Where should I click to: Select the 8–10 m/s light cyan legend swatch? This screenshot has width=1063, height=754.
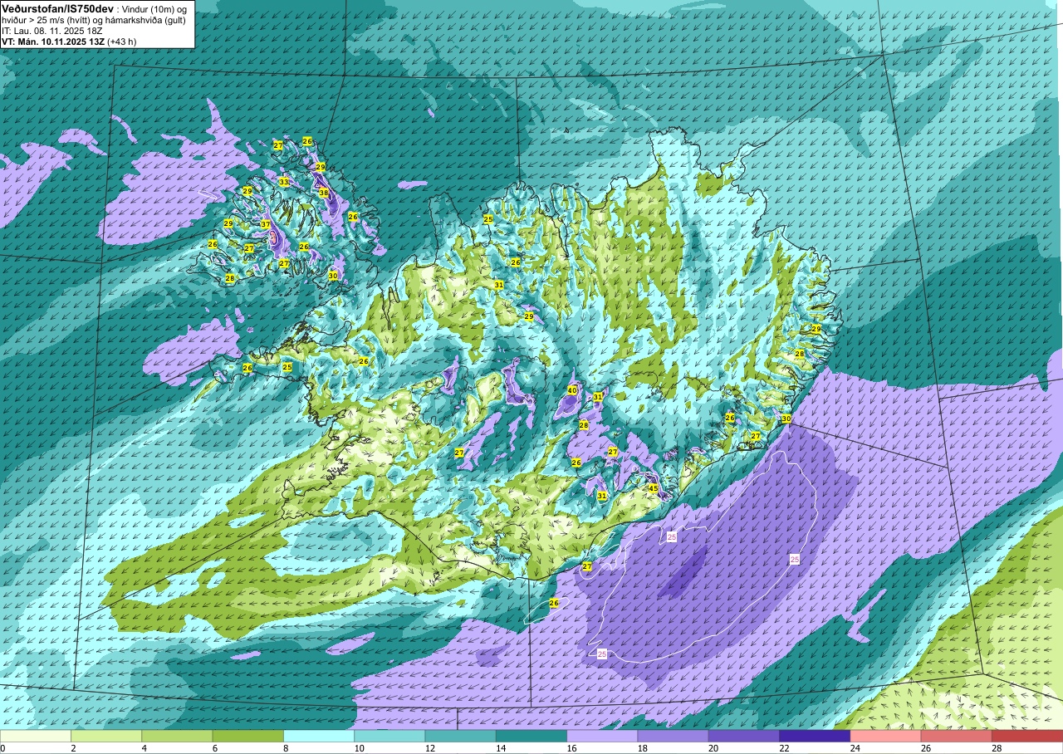point(319,736)
